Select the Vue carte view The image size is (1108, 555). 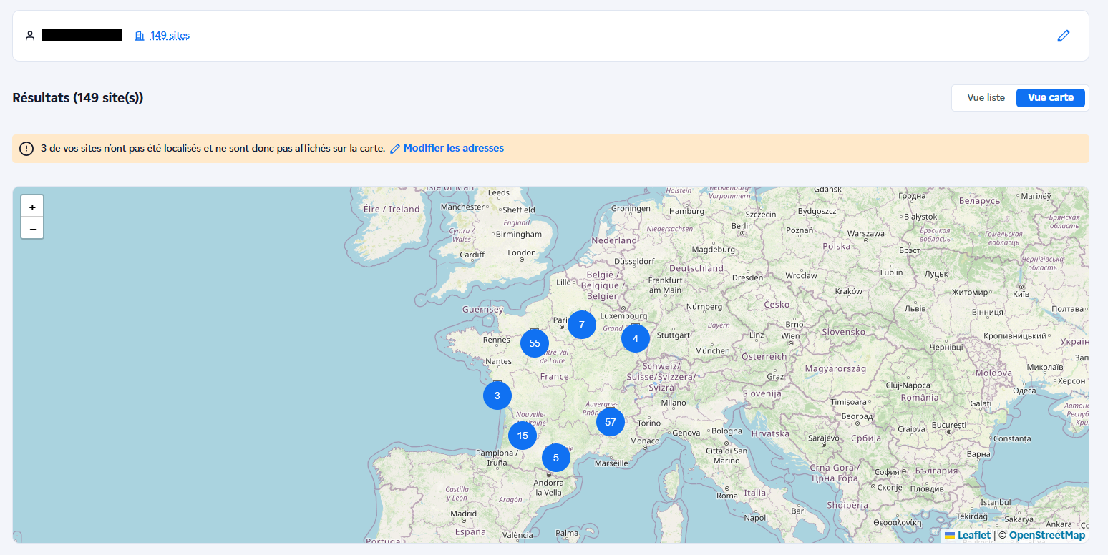[x=1050, y=98]
